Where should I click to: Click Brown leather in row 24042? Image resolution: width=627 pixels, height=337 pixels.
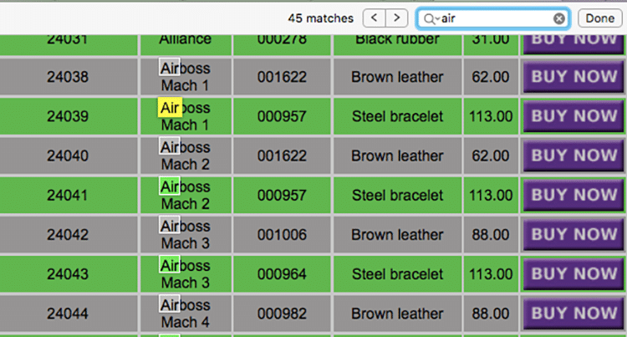(x=397, y=234)
